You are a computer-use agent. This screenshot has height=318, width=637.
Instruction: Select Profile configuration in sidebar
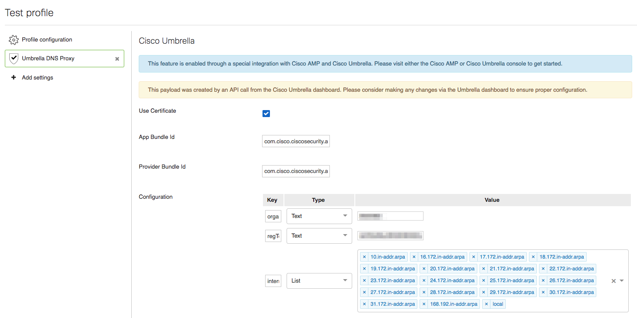point(47,39)
